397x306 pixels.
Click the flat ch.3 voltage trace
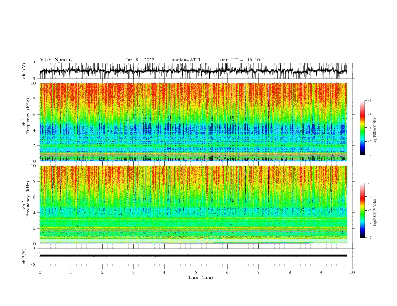point(193,256)
